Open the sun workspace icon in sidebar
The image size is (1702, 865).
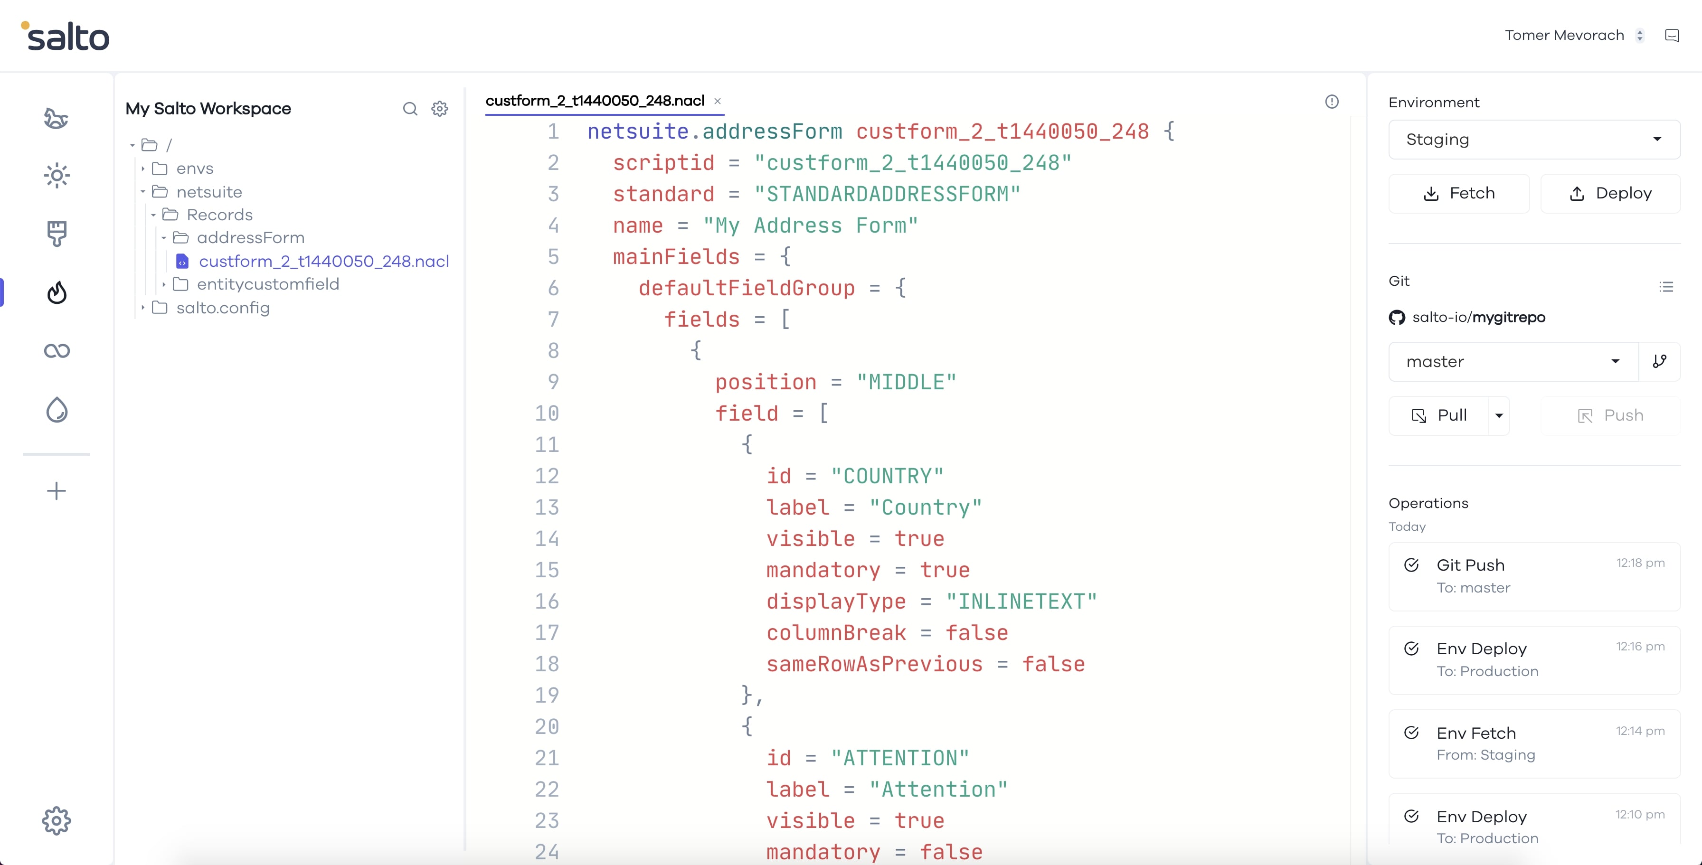57,176
